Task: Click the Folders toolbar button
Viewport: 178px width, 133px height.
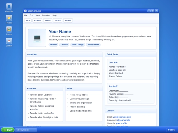Action: 58,20
